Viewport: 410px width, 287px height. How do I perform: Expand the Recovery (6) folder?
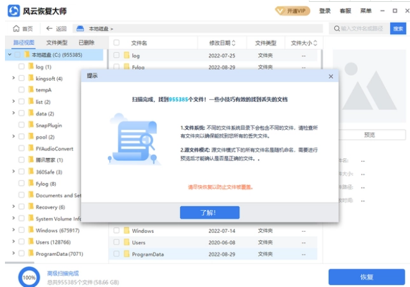click(x=13, y=207)
